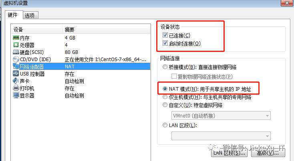
Task: Select the sound card (声卡) speaker icon
Action: point(16,81)
